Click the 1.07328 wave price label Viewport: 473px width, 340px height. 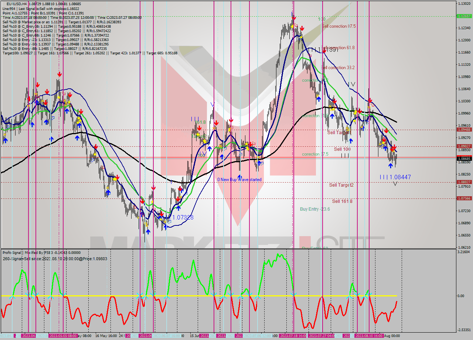click(183, 217)
